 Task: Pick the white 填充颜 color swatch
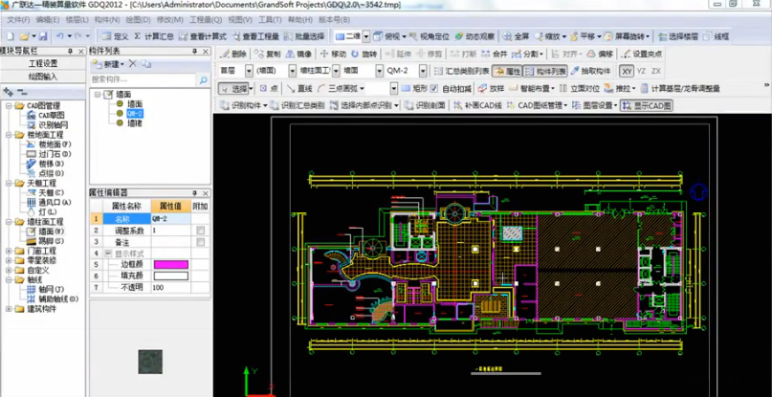(x=171, y=276)
